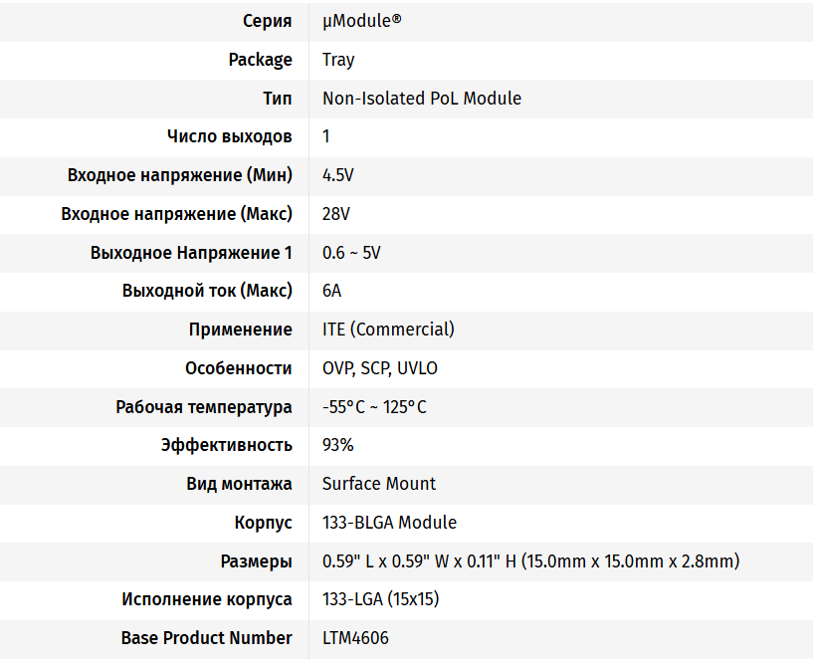
Task: Click the ITE (Commercial) application value
Action: click(x=388, y=330)
